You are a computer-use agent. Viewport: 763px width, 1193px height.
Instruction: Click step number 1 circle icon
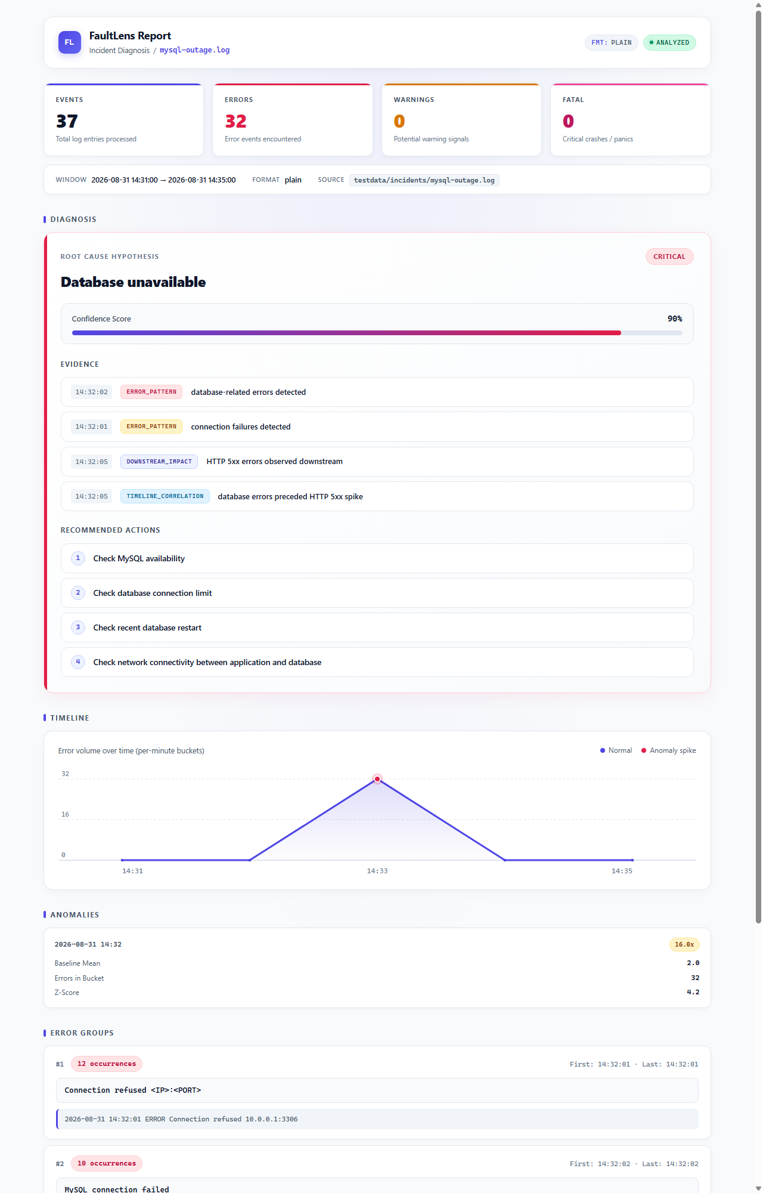[x=78, y=558]
